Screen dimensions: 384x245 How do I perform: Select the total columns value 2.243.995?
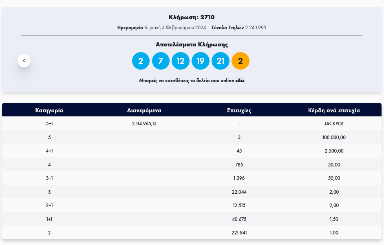pos(256,28)
